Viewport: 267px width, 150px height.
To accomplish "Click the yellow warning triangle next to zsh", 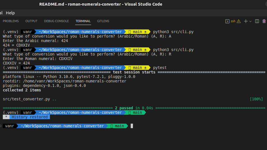I will coord(239,21).
